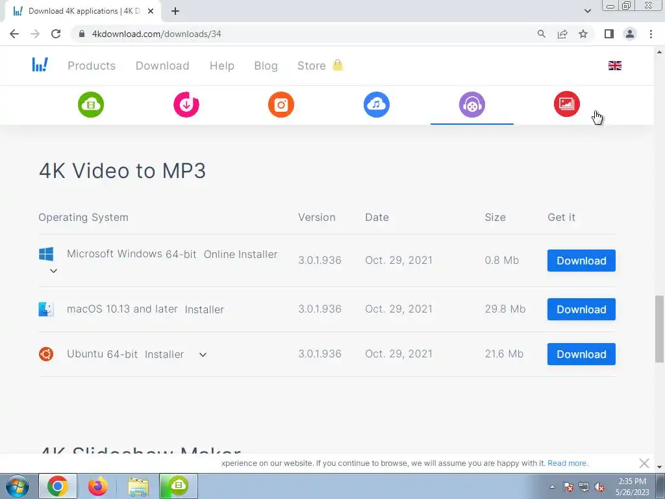
Task: Open the Products menu
Action: (x=92, y=66)
